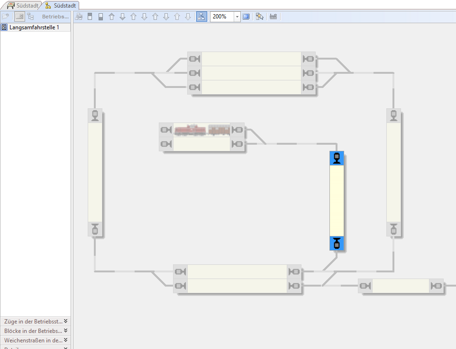
Task: Click into the zoom field showing 200%
Action: coord(222,17)
